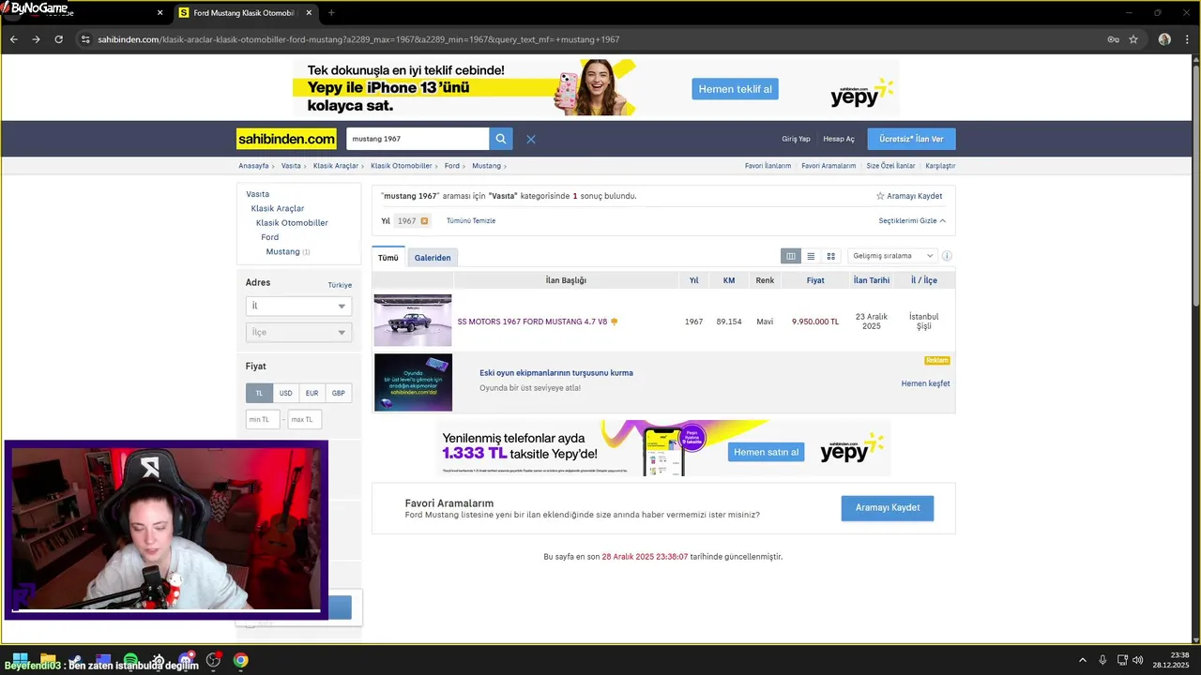Screen dimensions: 1201x675
Task: Collapse filters with Seçtiklerimi Gizle
Action: [x=912, y=221]
